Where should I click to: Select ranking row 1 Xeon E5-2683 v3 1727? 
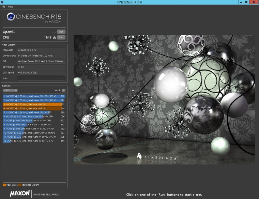tap(34, 96)
